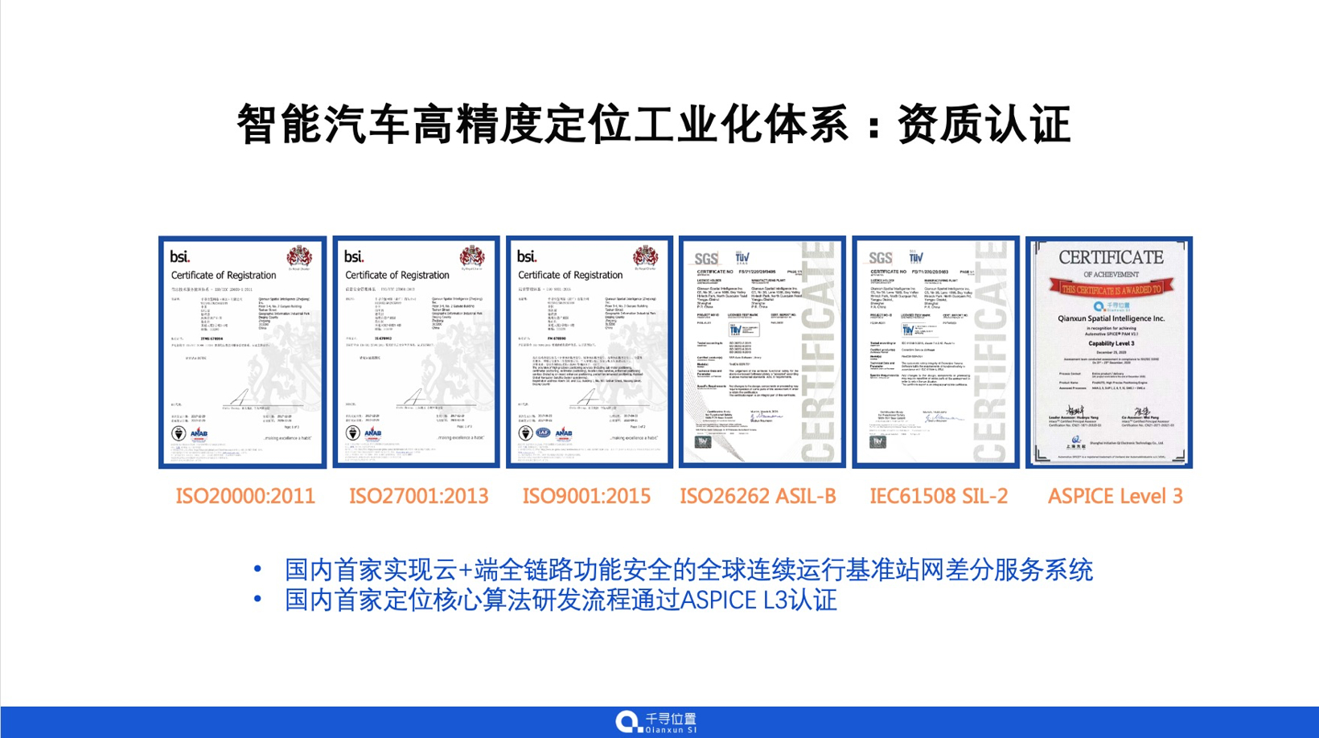The image size is (1319, 738).
Task: Click the TÜV logo on ISO26262 certificate
Action: [x=743, y=257]
